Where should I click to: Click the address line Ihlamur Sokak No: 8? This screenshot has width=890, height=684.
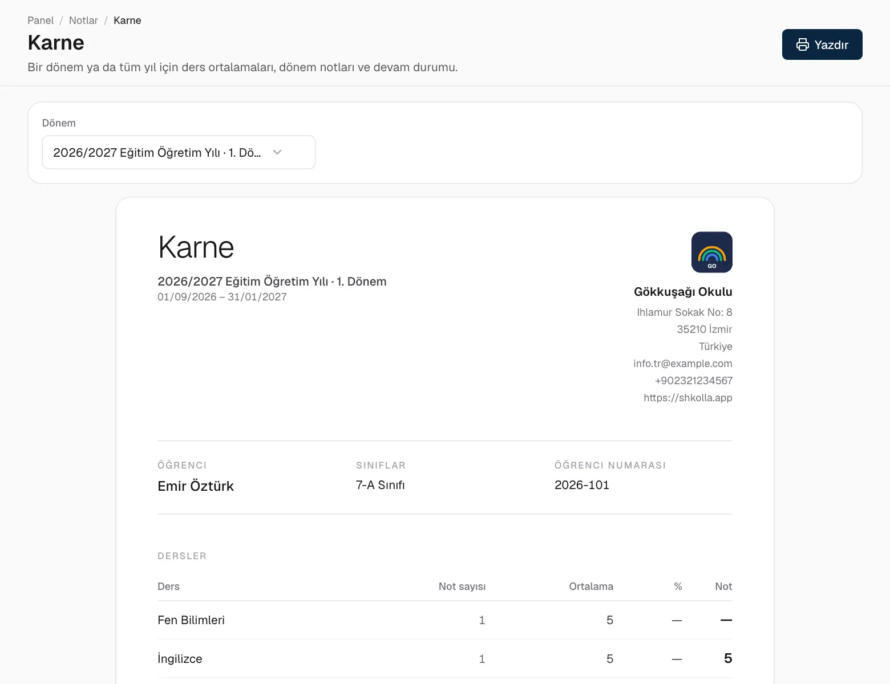pos(684,312)
